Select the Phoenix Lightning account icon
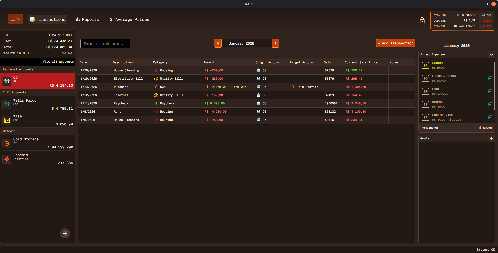 click(7, 159)
